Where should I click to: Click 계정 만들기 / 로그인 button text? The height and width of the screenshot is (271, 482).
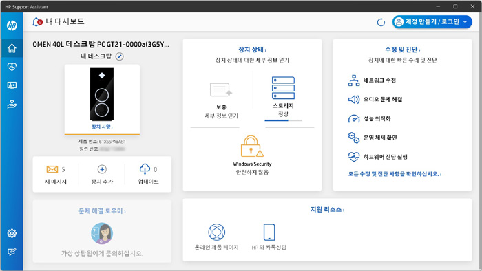pos(432,22)
